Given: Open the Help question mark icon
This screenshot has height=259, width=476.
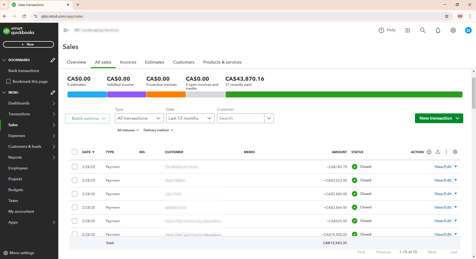Looking at the screenshot, I should coord(381,30).
